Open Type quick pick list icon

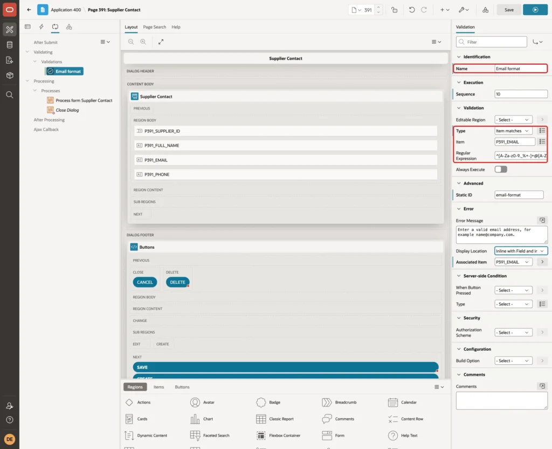(x=542, y=131)
